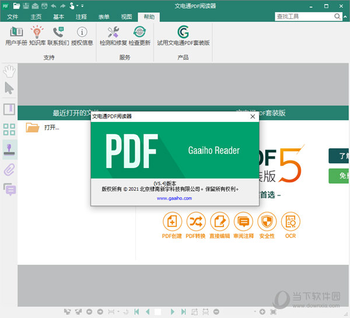Click the PDF创建 icon
This screenshot has width=350, height=318.
click(x=172, y=222)
